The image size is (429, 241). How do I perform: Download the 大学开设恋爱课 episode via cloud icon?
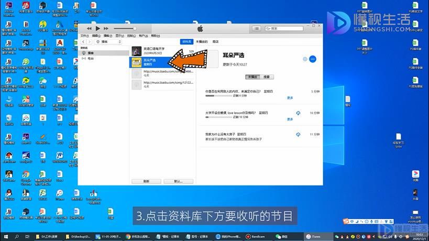point(298,113)
